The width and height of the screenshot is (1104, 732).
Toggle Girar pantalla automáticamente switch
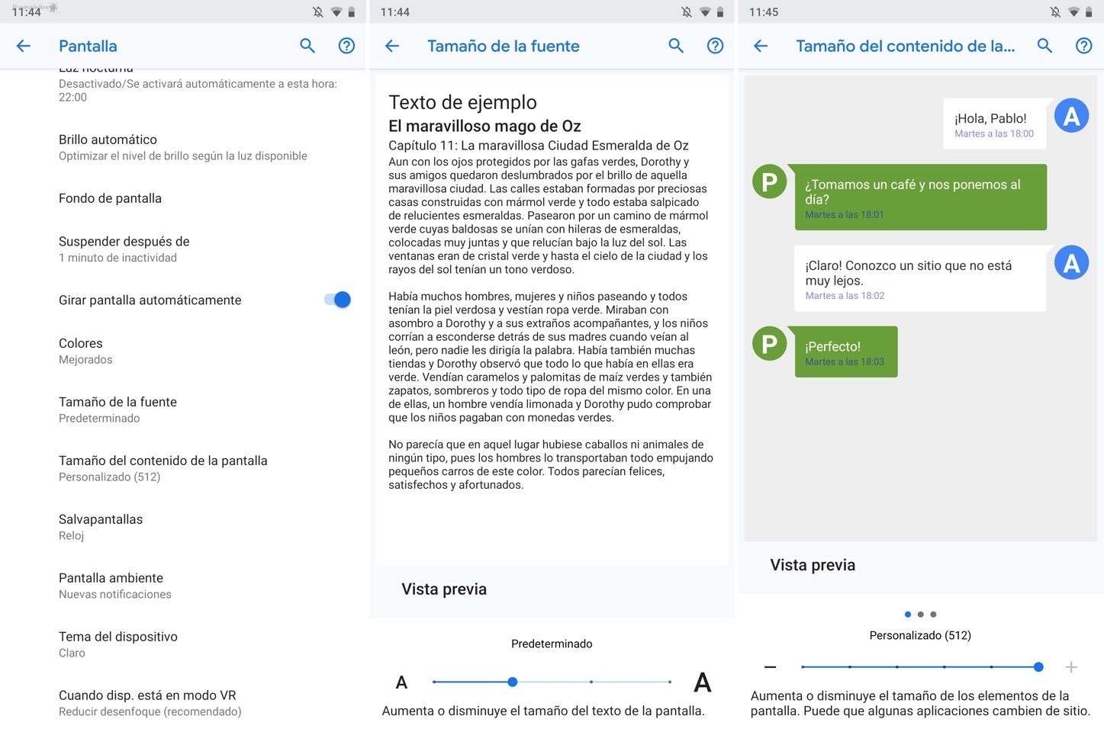(337, 300)
